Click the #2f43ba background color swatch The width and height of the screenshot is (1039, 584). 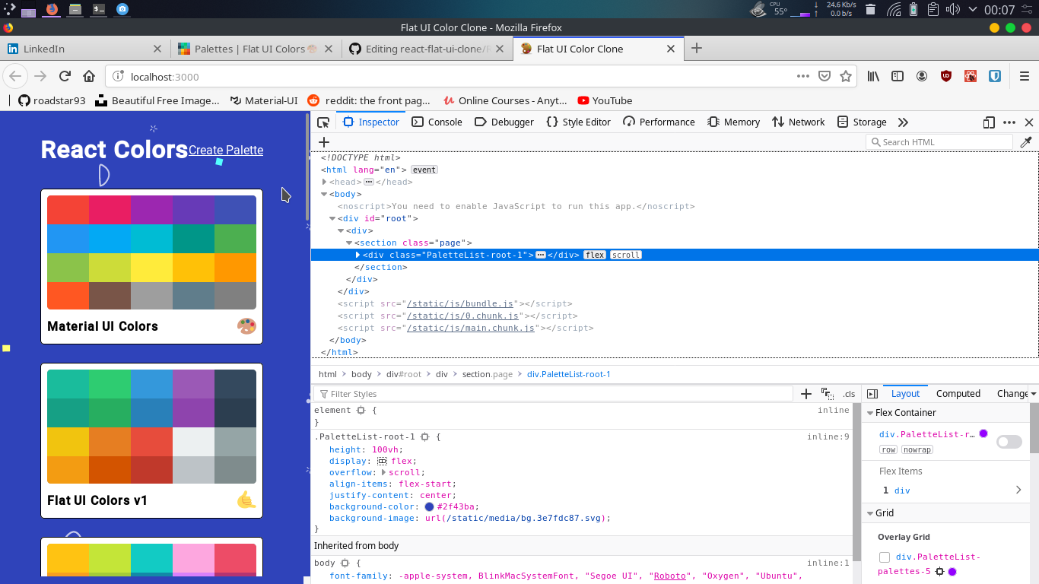pos(430,506)
